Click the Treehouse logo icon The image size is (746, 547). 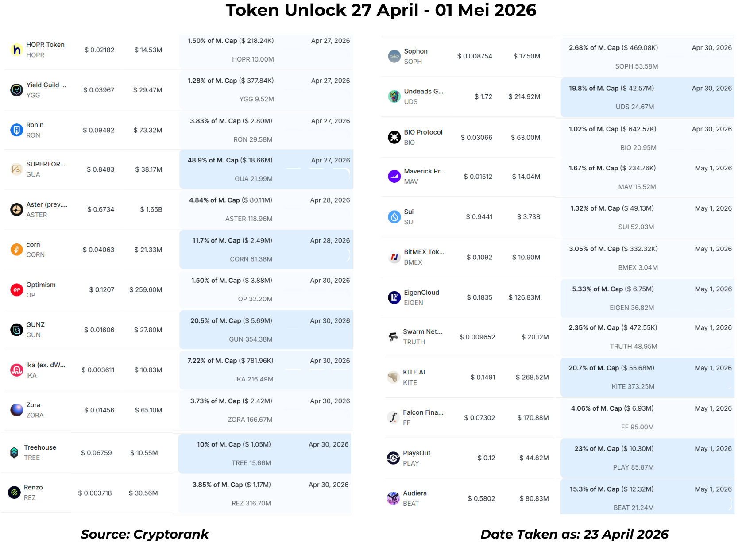(x=14, y=452)
